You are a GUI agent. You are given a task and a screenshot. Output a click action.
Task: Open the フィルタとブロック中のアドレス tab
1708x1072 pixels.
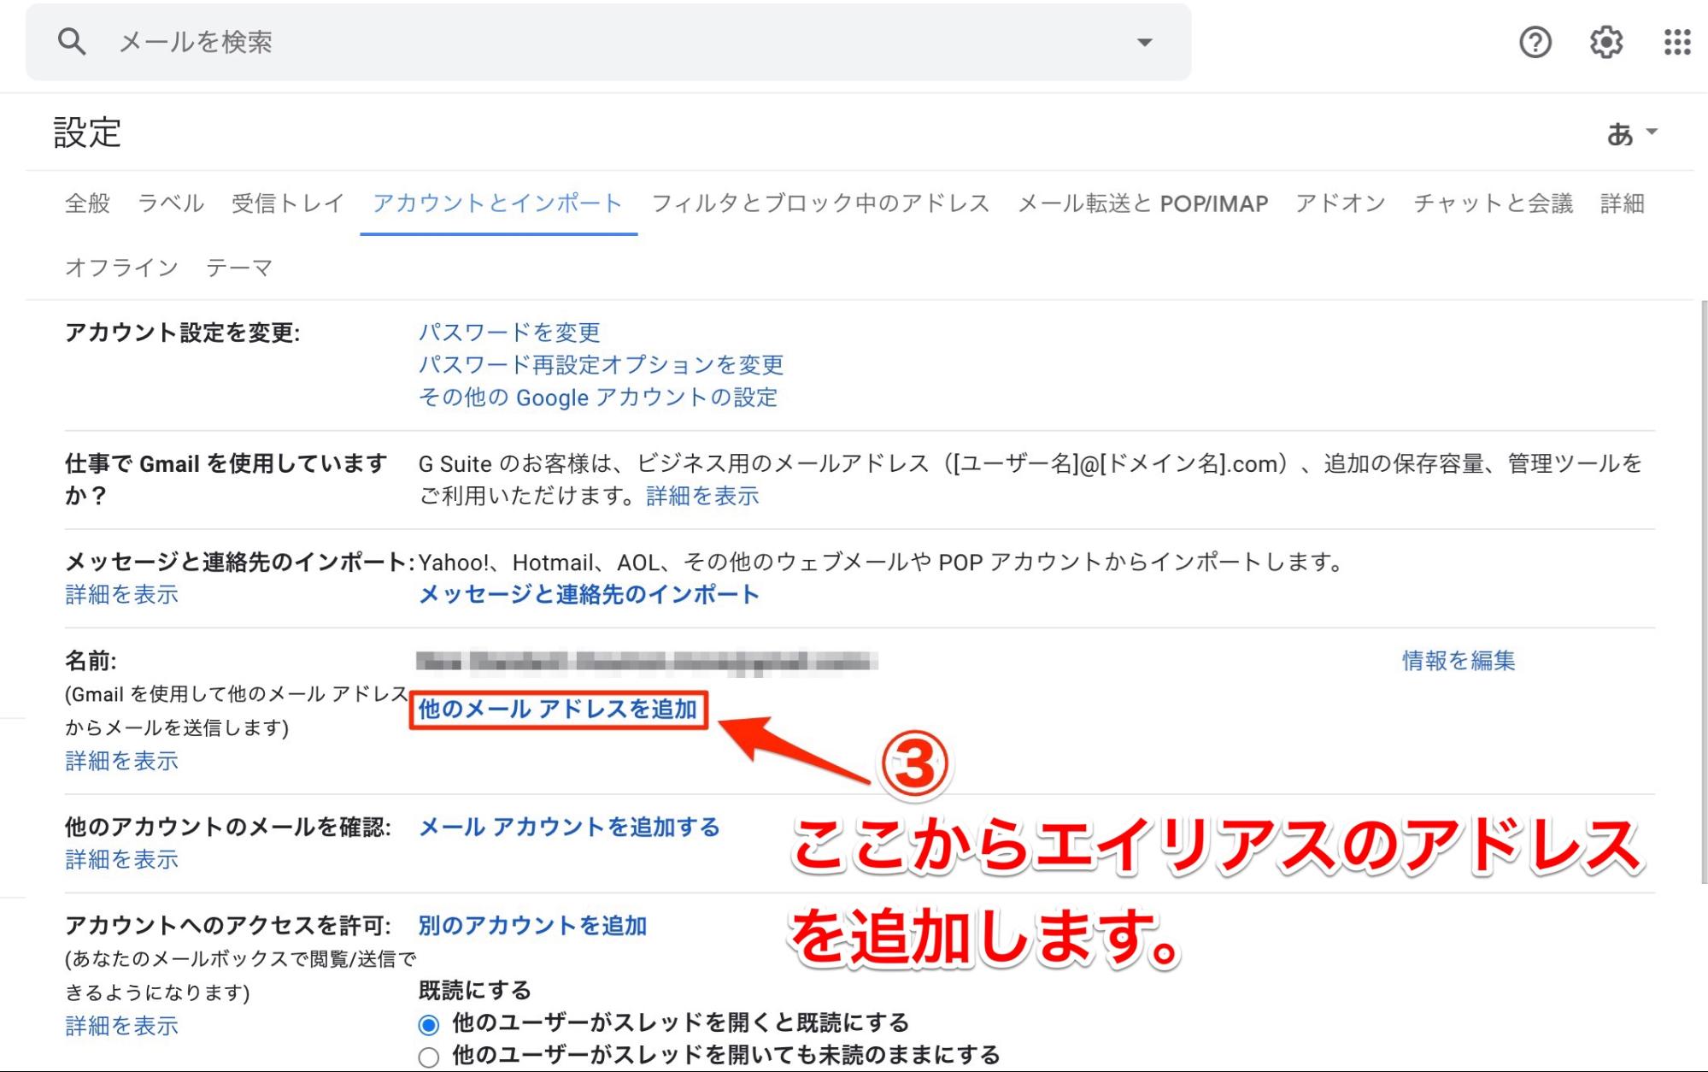[x=820, y=203]
